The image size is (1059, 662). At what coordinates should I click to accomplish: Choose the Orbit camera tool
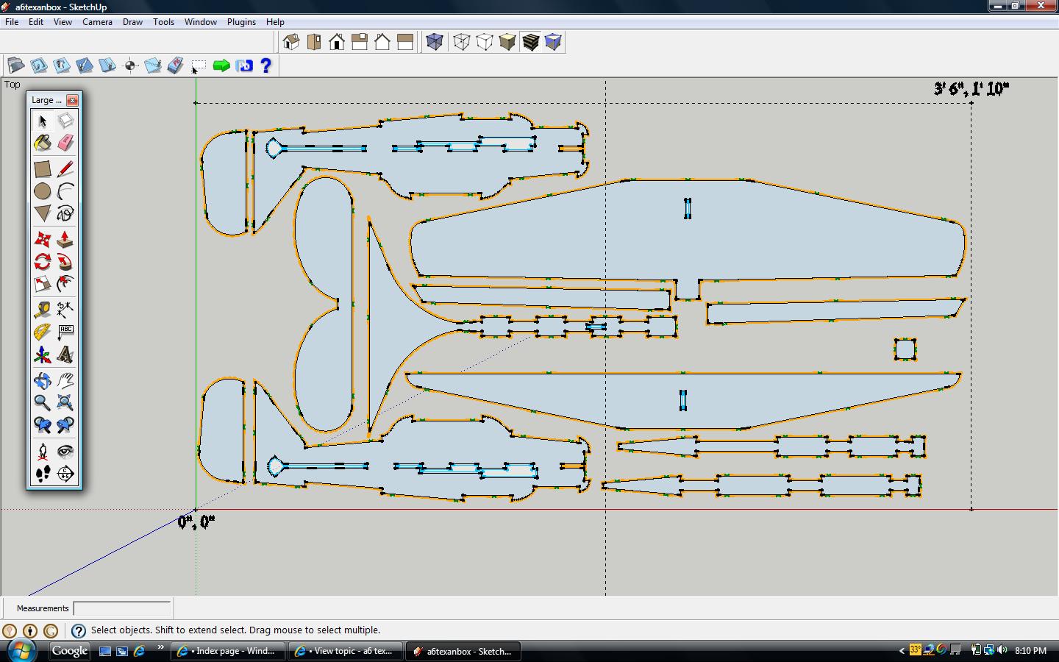tap(43, 380)
